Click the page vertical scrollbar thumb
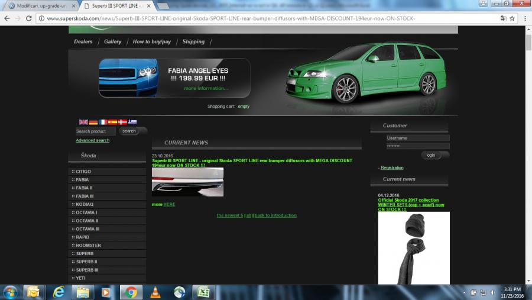The width and height of the screenshot is (532, 300). (x=528, y=43)
